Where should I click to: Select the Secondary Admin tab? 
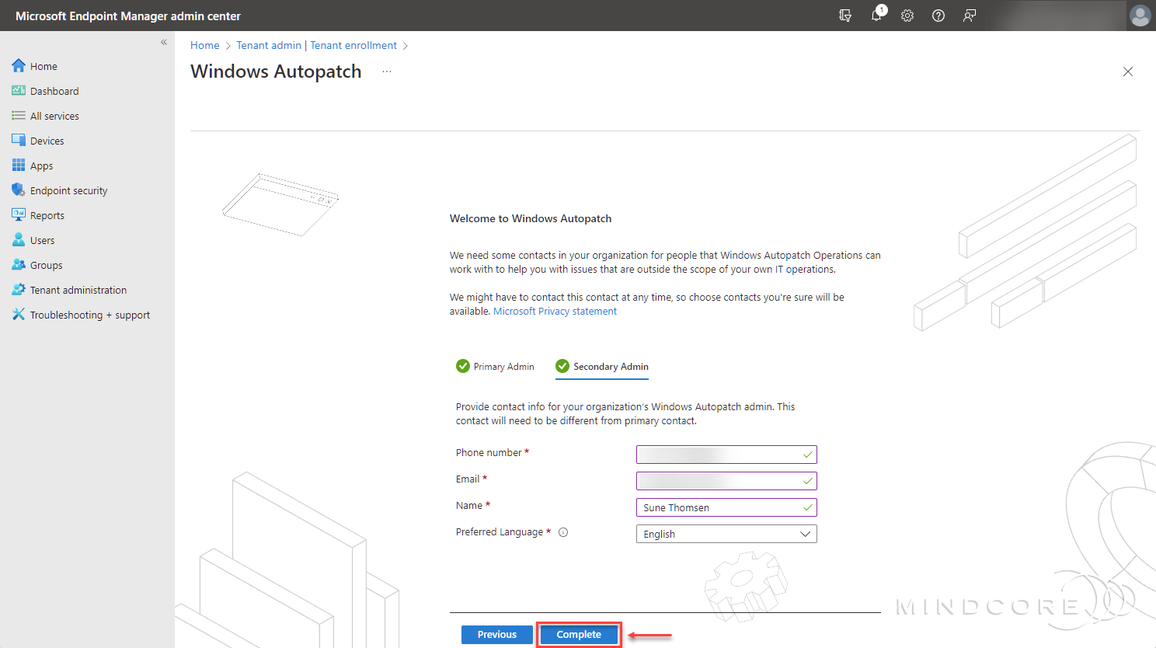(x=610, y=366)
